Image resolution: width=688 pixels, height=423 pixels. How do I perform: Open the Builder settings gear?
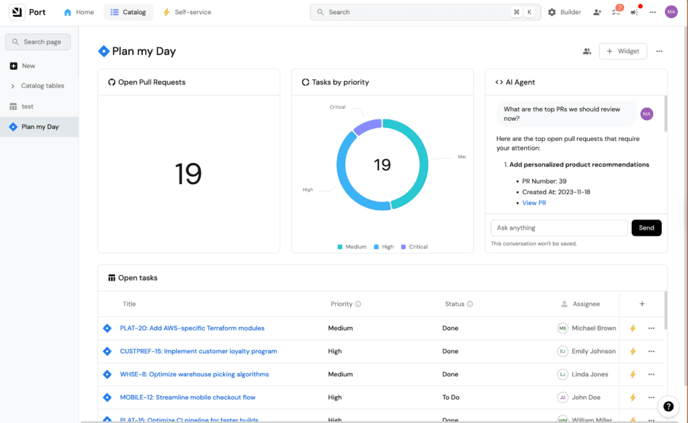[x=552, y=12]
